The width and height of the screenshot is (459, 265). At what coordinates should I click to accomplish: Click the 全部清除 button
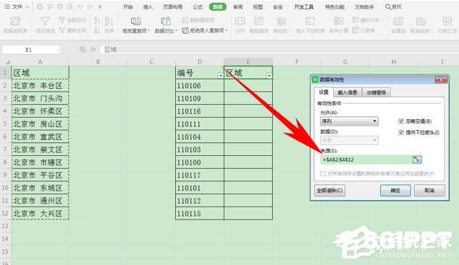(x=329, y=191)
